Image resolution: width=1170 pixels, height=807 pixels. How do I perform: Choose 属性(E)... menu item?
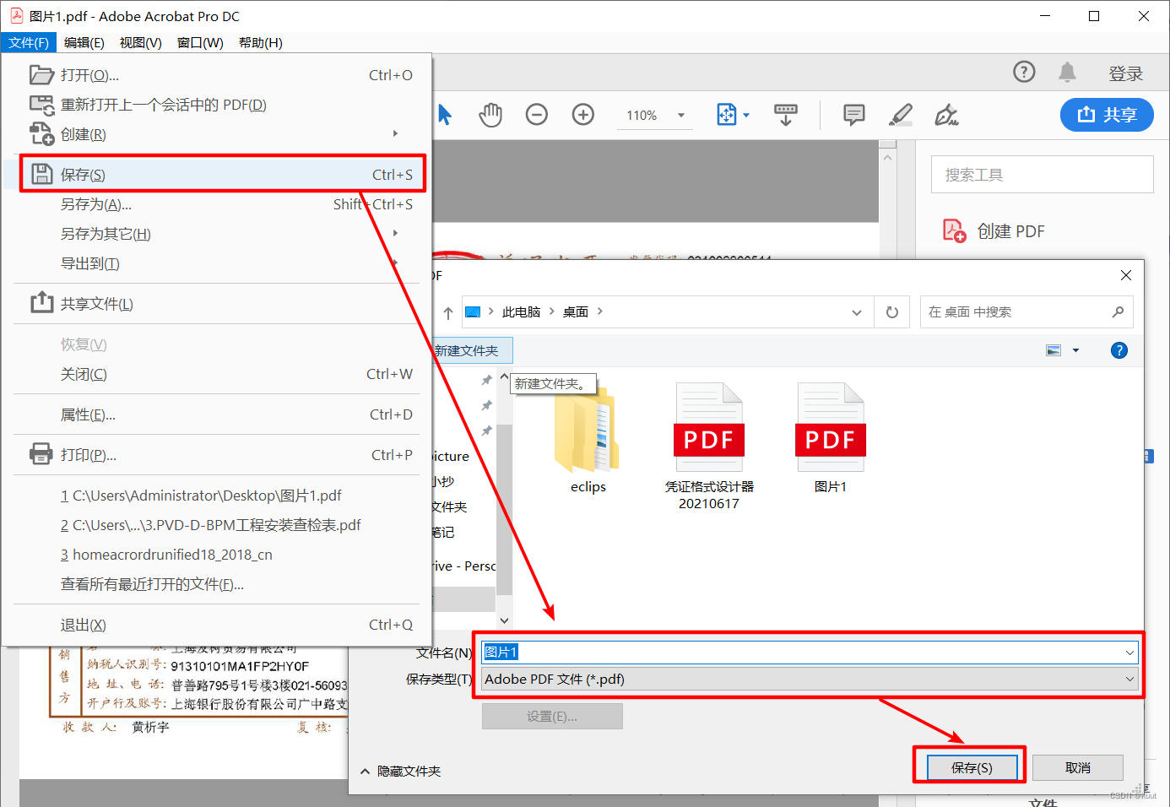click(x=217, y=414)
